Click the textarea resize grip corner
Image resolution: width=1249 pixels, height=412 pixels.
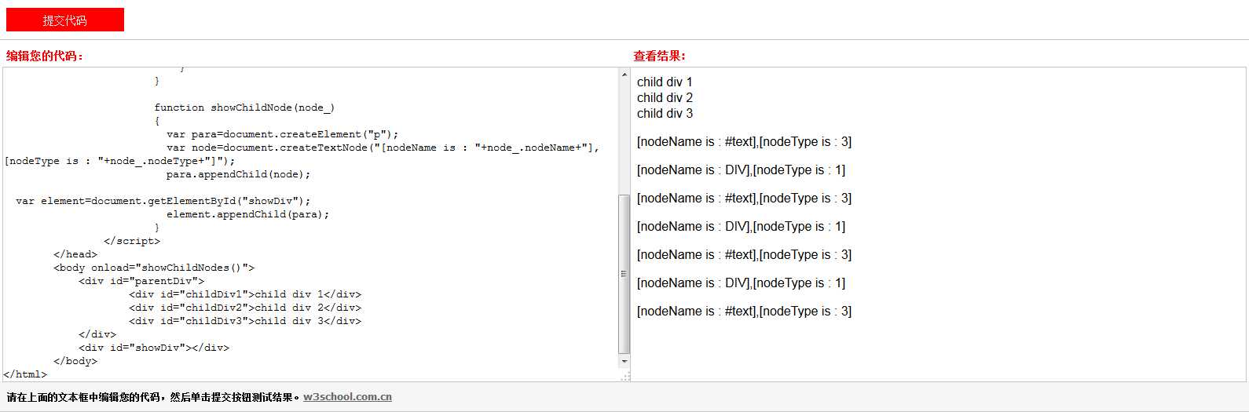(625, 376)
